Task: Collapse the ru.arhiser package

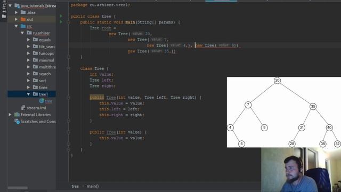Action: (22, 33)
